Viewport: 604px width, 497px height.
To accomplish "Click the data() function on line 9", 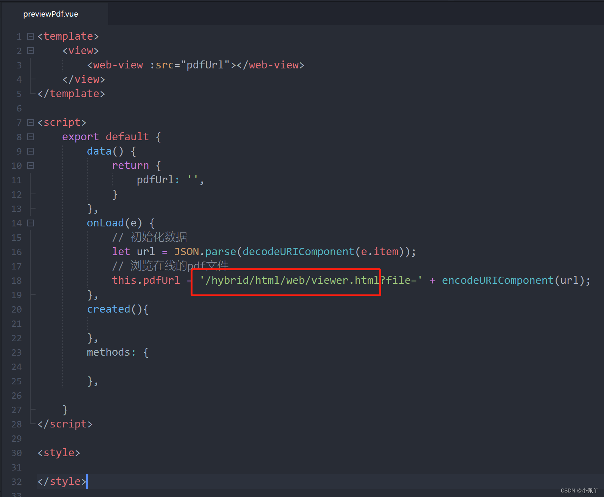I will [105, 151].
